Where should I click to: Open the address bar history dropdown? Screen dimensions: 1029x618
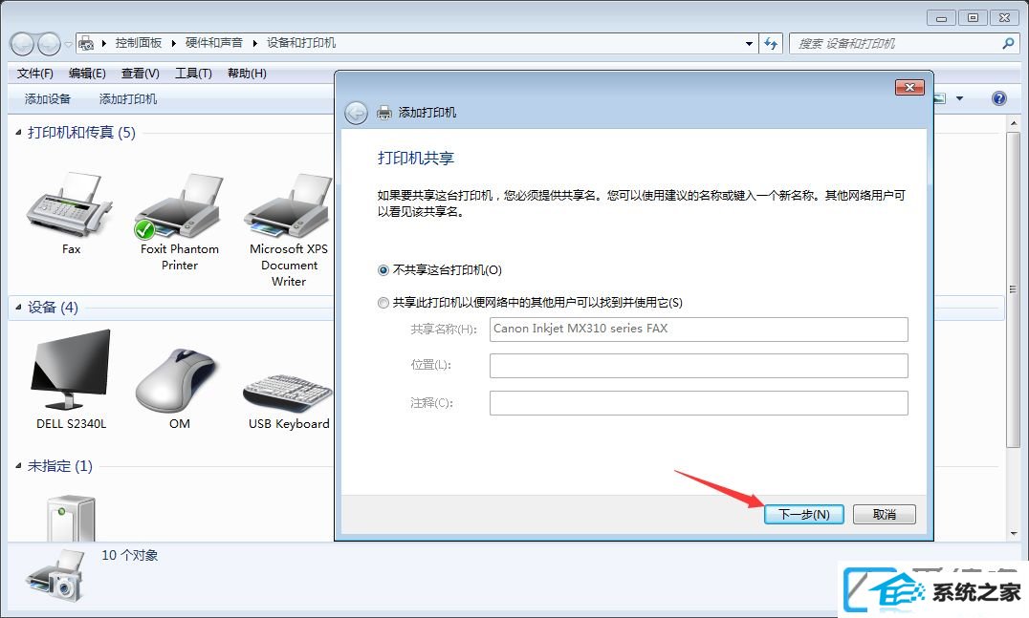pos(749,43)
